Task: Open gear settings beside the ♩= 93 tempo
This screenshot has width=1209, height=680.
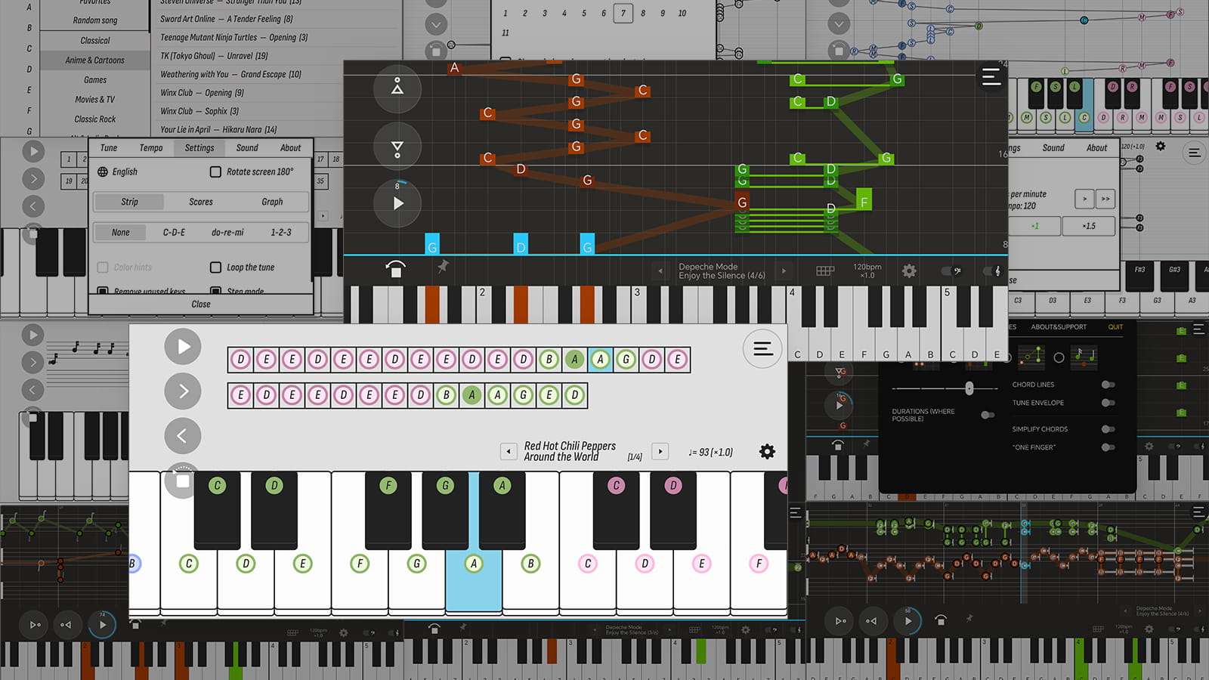Action: click(767, 452)
